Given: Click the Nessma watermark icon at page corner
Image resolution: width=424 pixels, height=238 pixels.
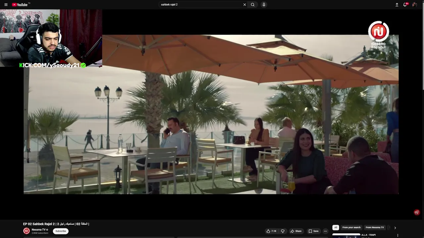Looking at the screenshot, I should click(x=417, y=212).
